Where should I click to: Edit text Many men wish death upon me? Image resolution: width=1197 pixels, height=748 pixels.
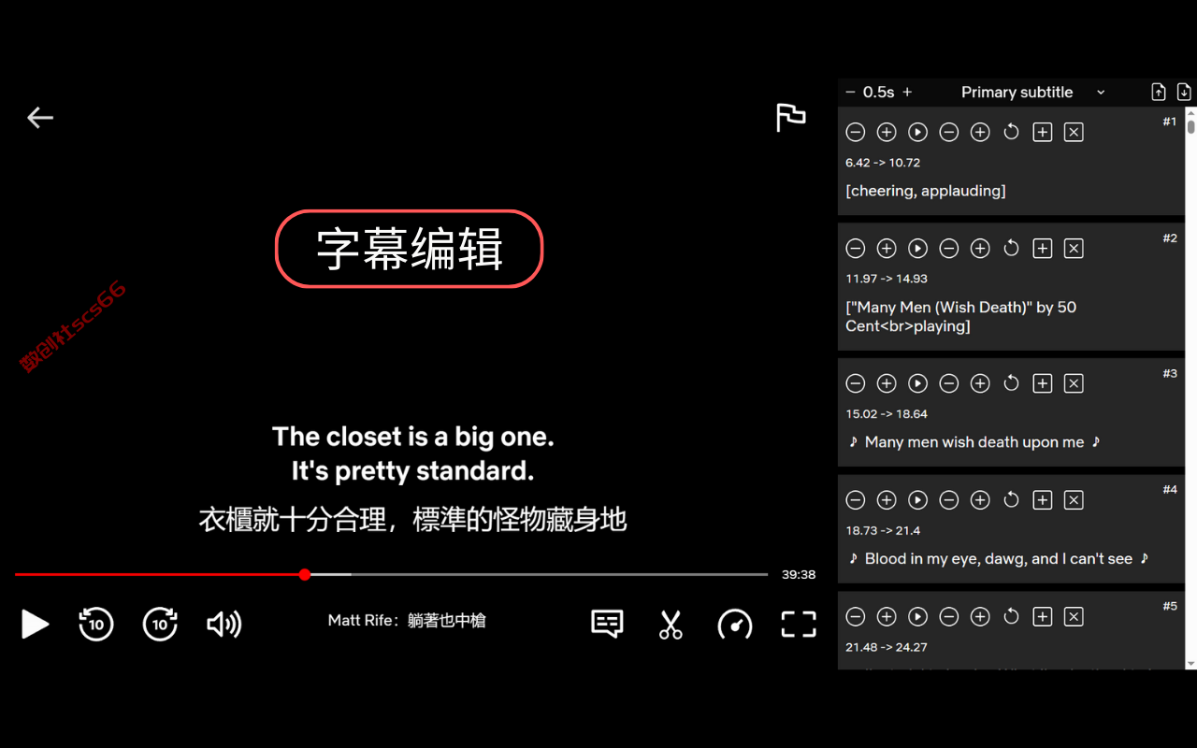974,442
